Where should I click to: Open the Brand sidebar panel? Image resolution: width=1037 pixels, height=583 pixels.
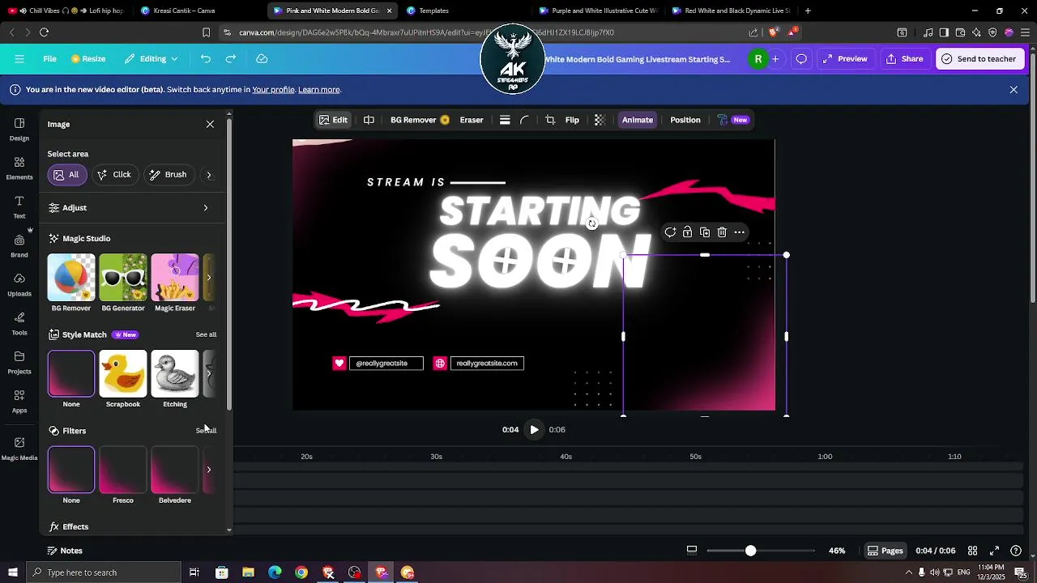(x=19, y=246)
